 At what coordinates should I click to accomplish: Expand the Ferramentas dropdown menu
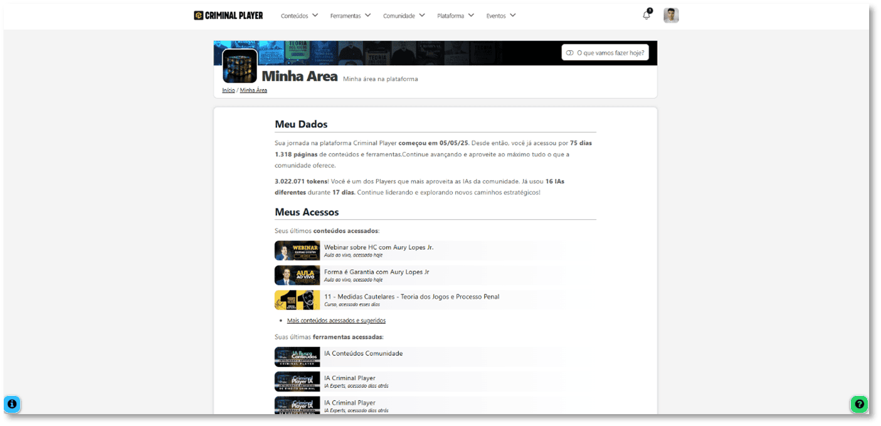pos(351,16)
